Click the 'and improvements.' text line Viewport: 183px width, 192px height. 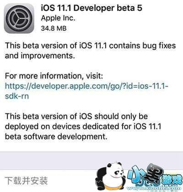tap(40, 56)
